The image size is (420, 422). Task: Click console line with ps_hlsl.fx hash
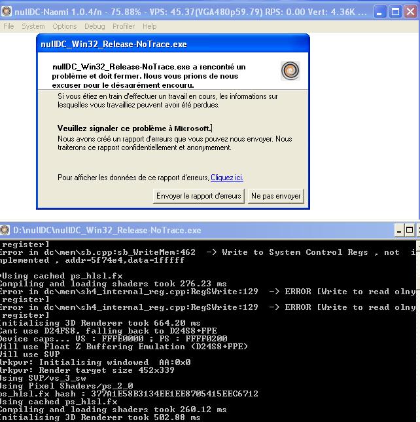(129, 394)
